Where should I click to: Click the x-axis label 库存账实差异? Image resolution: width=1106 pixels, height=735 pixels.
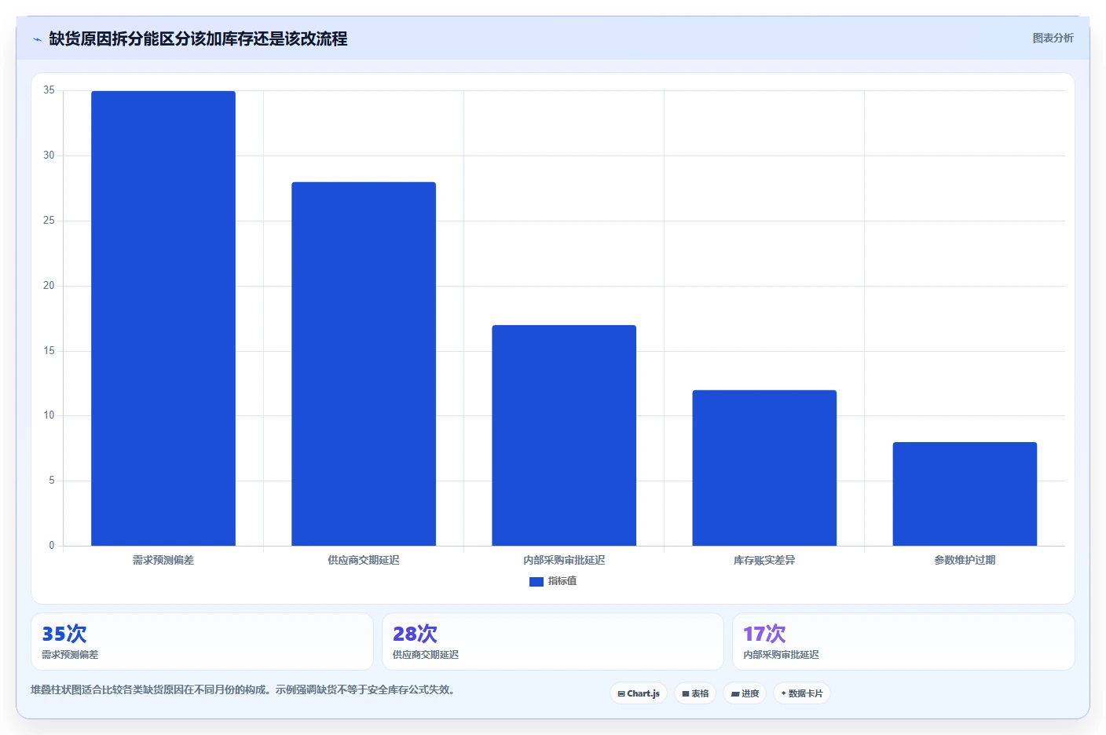click(x=764, y=560)
